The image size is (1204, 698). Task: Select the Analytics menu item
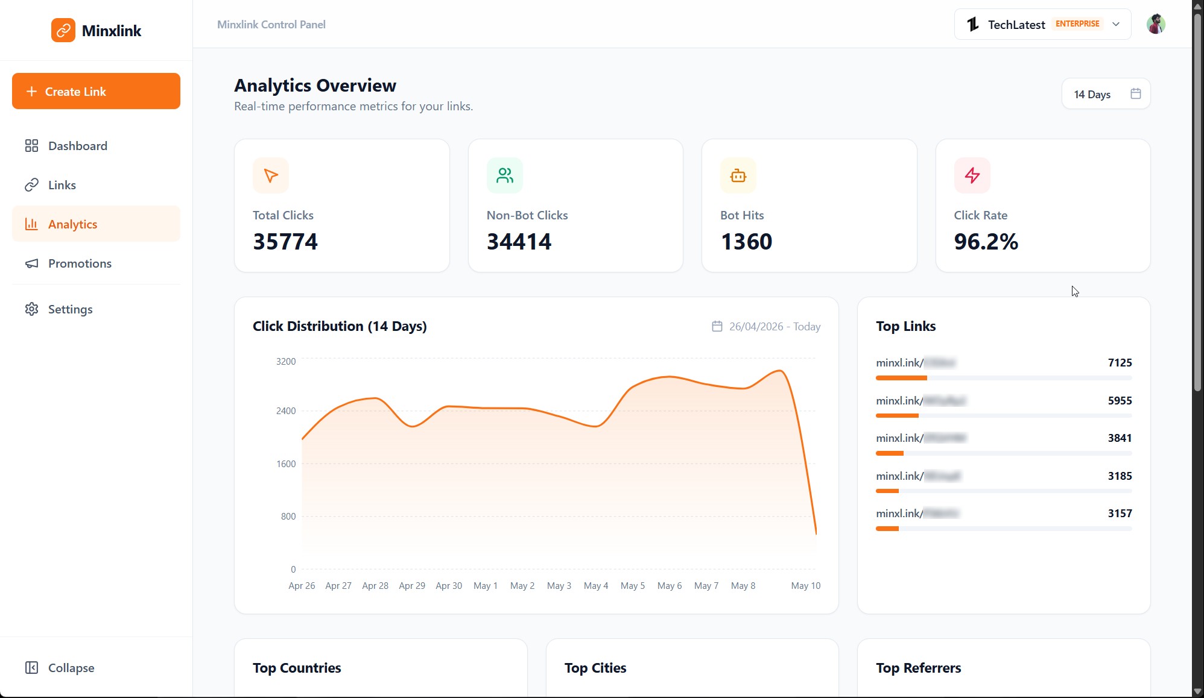coord(96,224)
